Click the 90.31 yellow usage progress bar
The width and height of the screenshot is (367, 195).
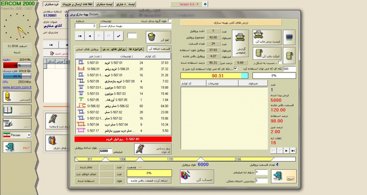click(x=214, y=76)
